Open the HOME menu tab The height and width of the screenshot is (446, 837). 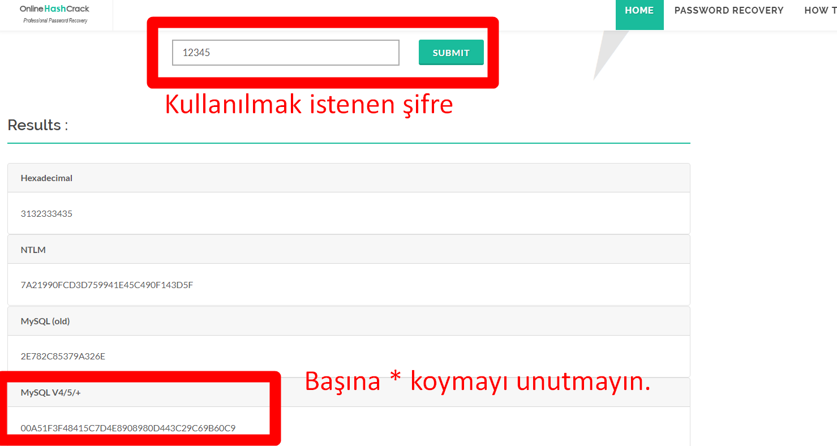[639, 11]
